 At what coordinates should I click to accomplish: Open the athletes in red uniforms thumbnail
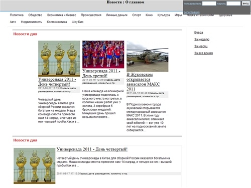point(103,54)
